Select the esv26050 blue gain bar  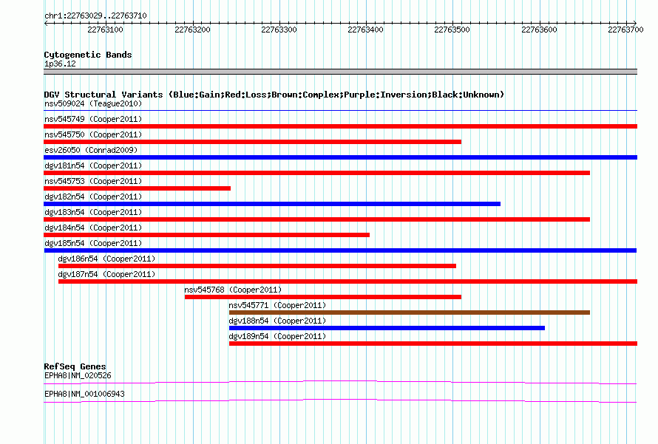pyautogui.click(x=340, y=157)
